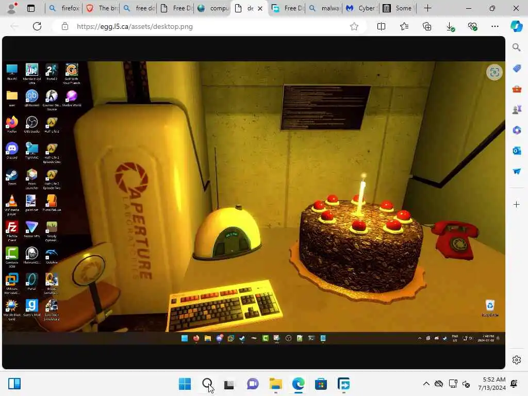Image resolution: width=528 pixels, height=396 pixels.
Task: Open File Explorer from the taskbar
Action: pos(275,384)
